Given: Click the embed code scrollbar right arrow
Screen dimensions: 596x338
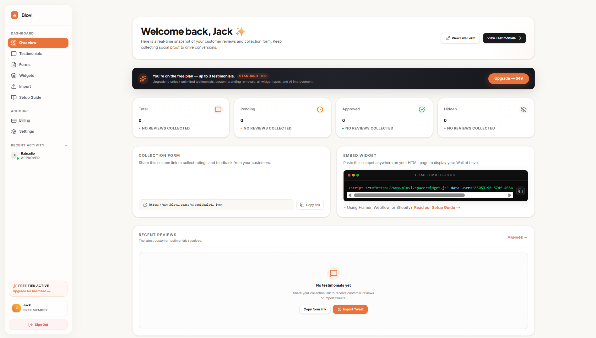Looking at the screenshot, I should (x=510, y=195).
